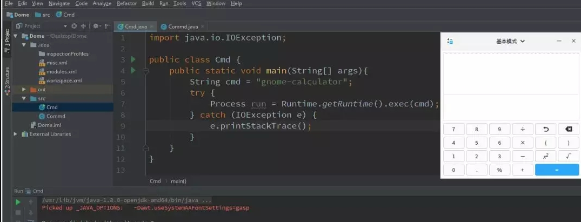Collapse the Dome project root arrow

(x=16, y=36)
